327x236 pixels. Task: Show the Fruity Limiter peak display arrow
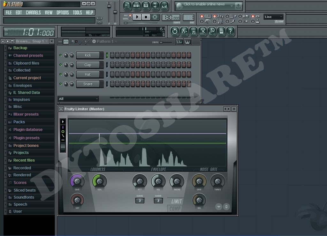tap(63, 122)
